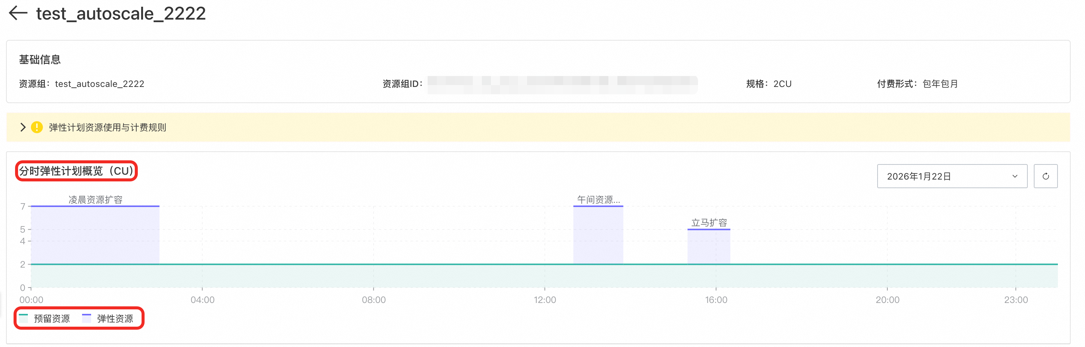1085x347 pixels.
Task: Click the 16:00 time axis label
Action: coord(716,300)
